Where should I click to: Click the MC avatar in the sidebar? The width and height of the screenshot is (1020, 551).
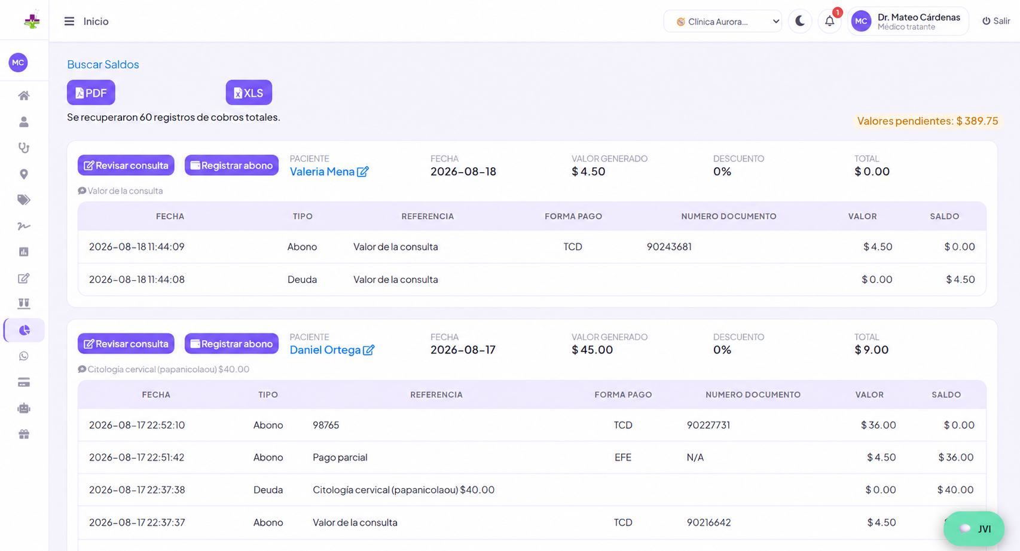pos(19,62)
